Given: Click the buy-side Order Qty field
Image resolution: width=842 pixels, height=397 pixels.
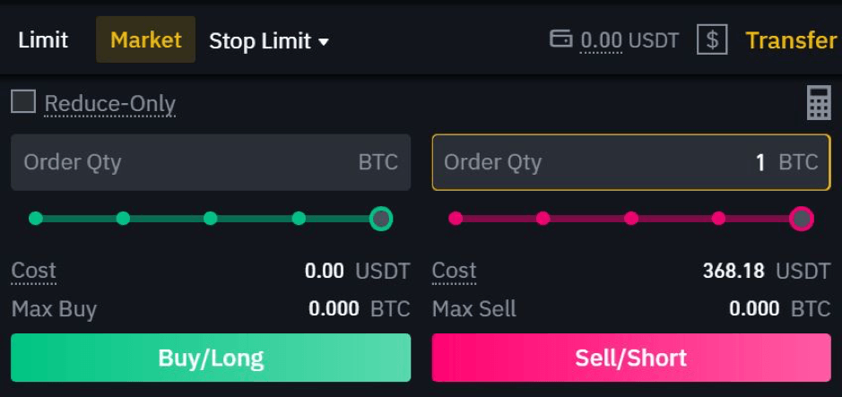Looking at the screenshot, I should pyautogui.click(x=211, y=162).
